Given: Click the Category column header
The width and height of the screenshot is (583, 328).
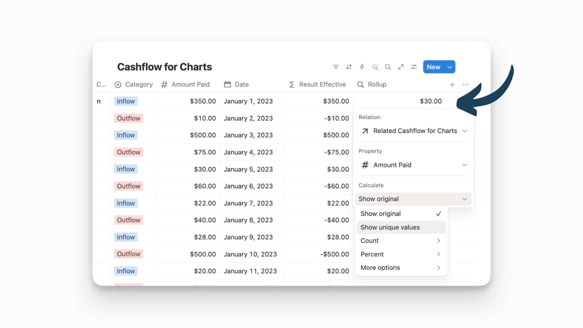Looking at the screenshot, I should [133, 85].
